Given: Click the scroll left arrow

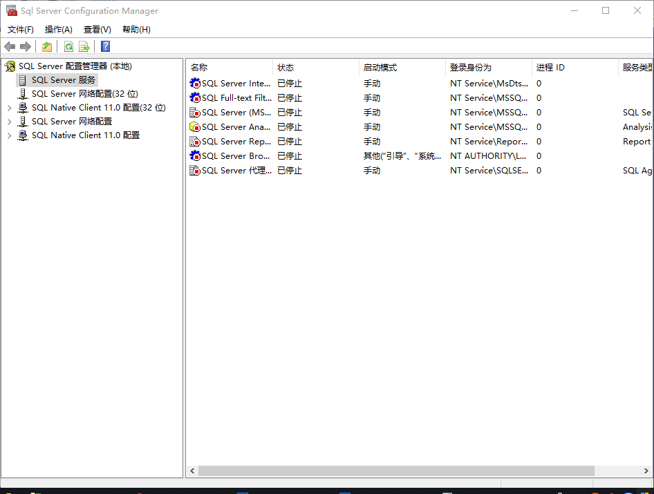Looking at the screenshot, I should [192, 471].
